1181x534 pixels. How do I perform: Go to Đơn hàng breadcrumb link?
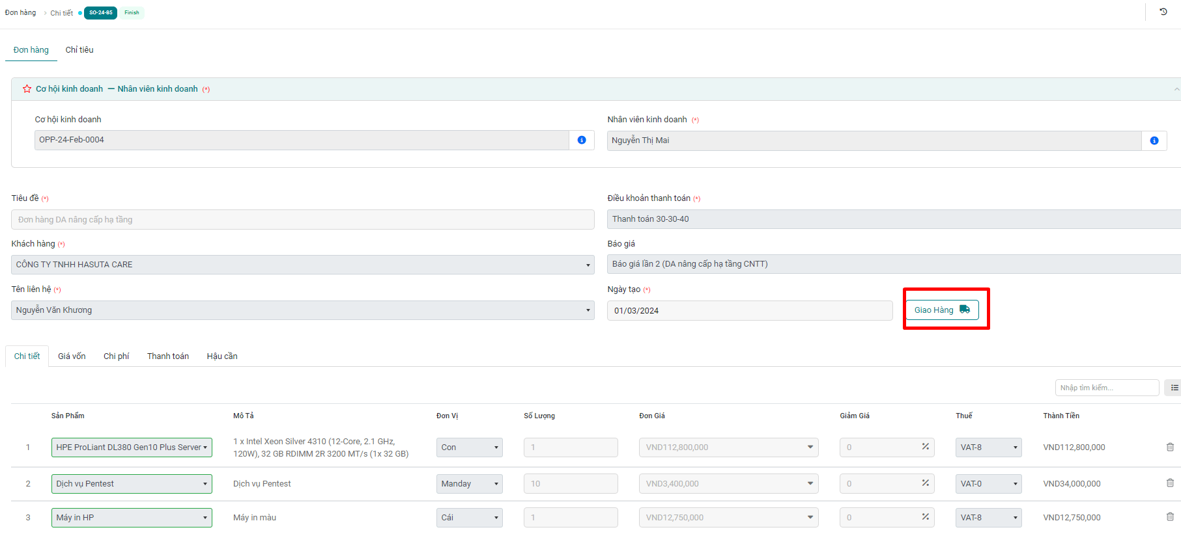(x=20, y=12)
